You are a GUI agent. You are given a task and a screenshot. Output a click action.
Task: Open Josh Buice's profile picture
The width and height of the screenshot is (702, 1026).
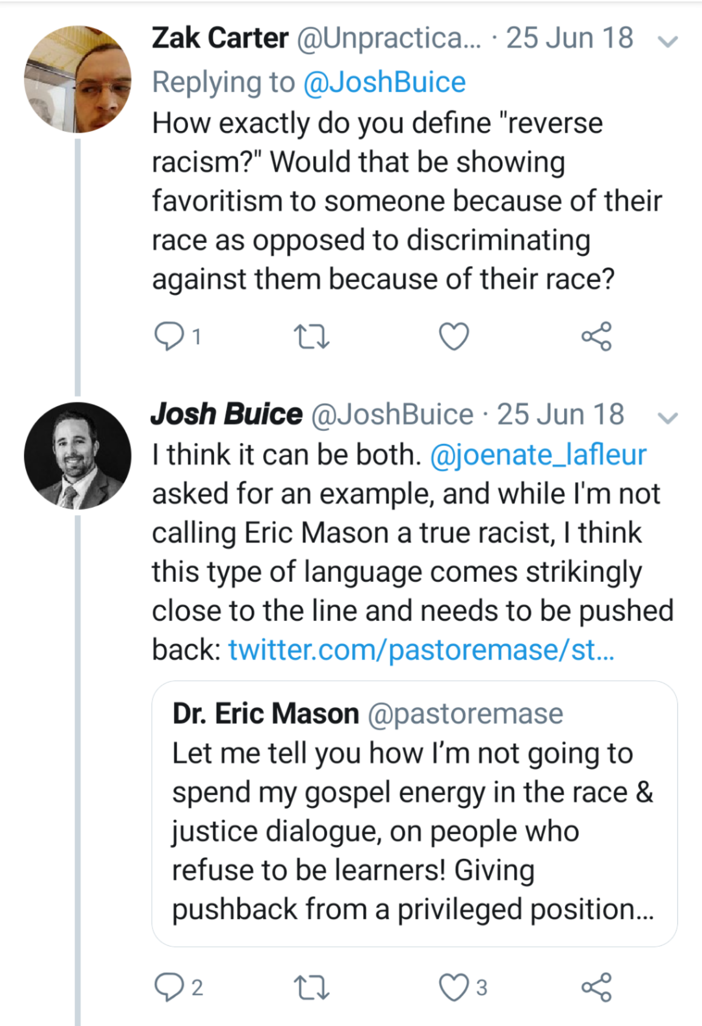78,455
